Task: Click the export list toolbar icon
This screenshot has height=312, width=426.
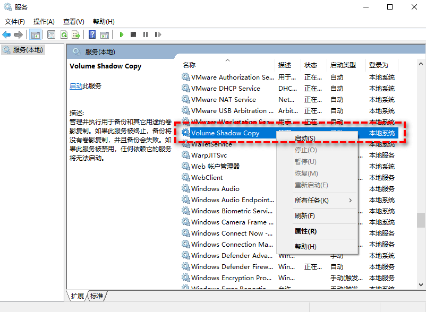Action: [76, 34]
